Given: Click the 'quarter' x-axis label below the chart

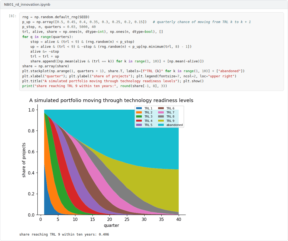Looking at the screenshot, I should 111,225.
